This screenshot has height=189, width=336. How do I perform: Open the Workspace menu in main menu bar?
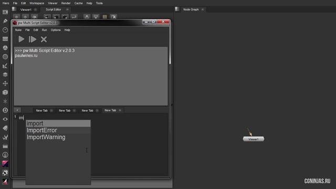(x=37, y=3)
